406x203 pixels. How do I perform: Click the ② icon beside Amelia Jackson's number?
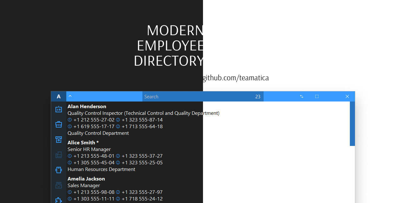pyautogui.click(x=118, y=192)
